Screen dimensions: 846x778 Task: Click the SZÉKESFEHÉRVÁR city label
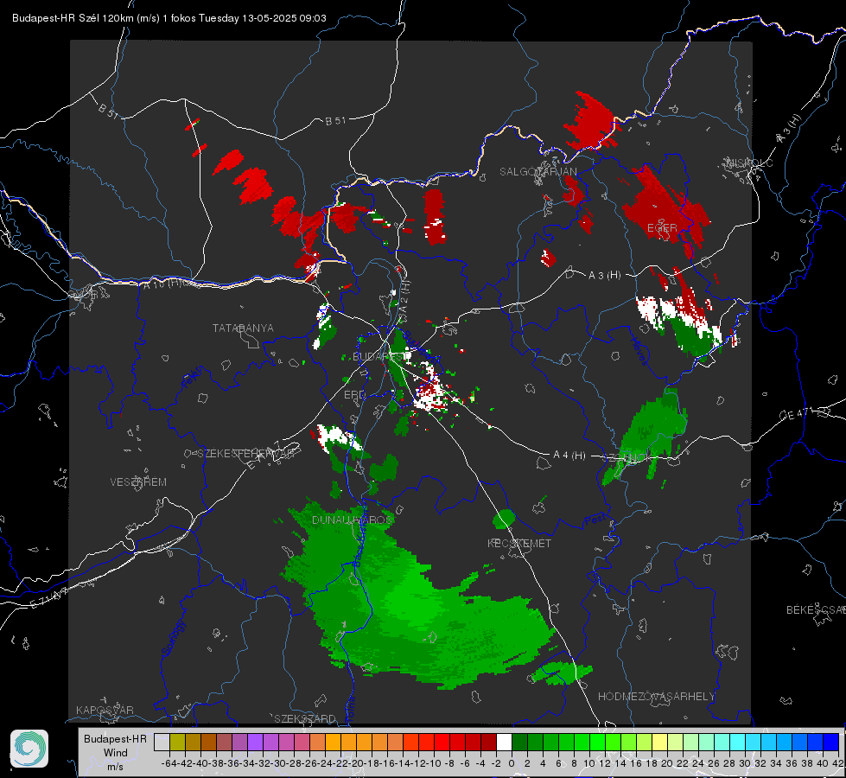[x=245, y=454]
